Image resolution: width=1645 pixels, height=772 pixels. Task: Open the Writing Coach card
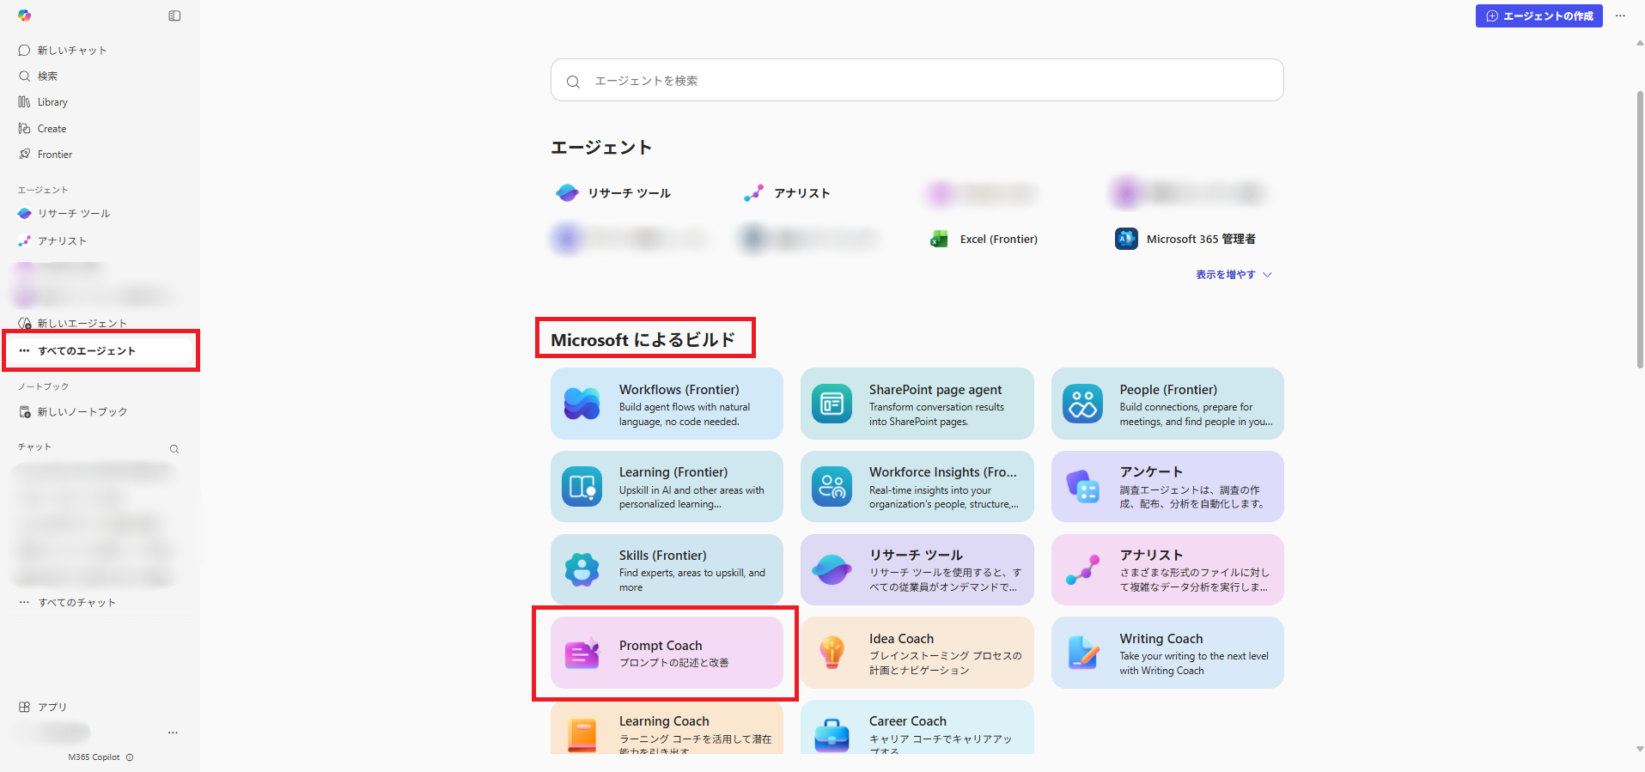[x=1167, y=653]
